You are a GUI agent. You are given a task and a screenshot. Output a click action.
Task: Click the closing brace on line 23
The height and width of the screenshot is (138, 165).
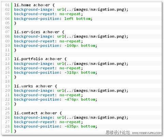point(15,104)
